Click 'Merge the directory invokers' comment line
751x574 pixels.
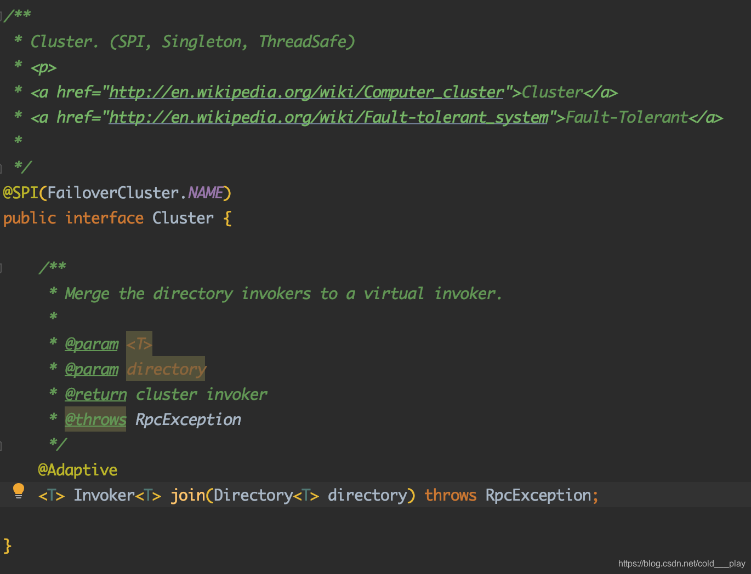(x=283, y=294)
